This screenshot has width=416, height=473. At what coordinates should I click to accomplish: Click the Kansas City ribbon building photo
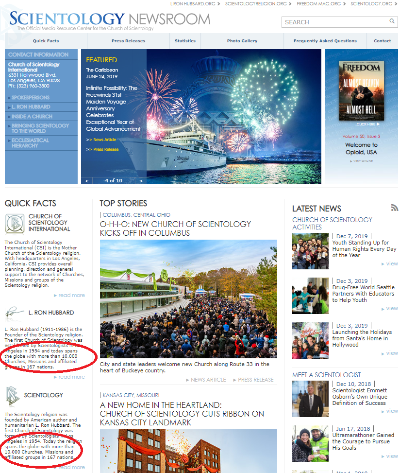(188, 451)
